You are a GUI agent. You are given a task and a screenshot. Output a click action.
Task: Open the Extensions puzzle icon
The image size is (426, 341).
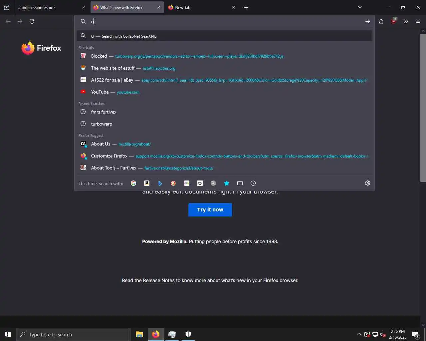(381, 21)
